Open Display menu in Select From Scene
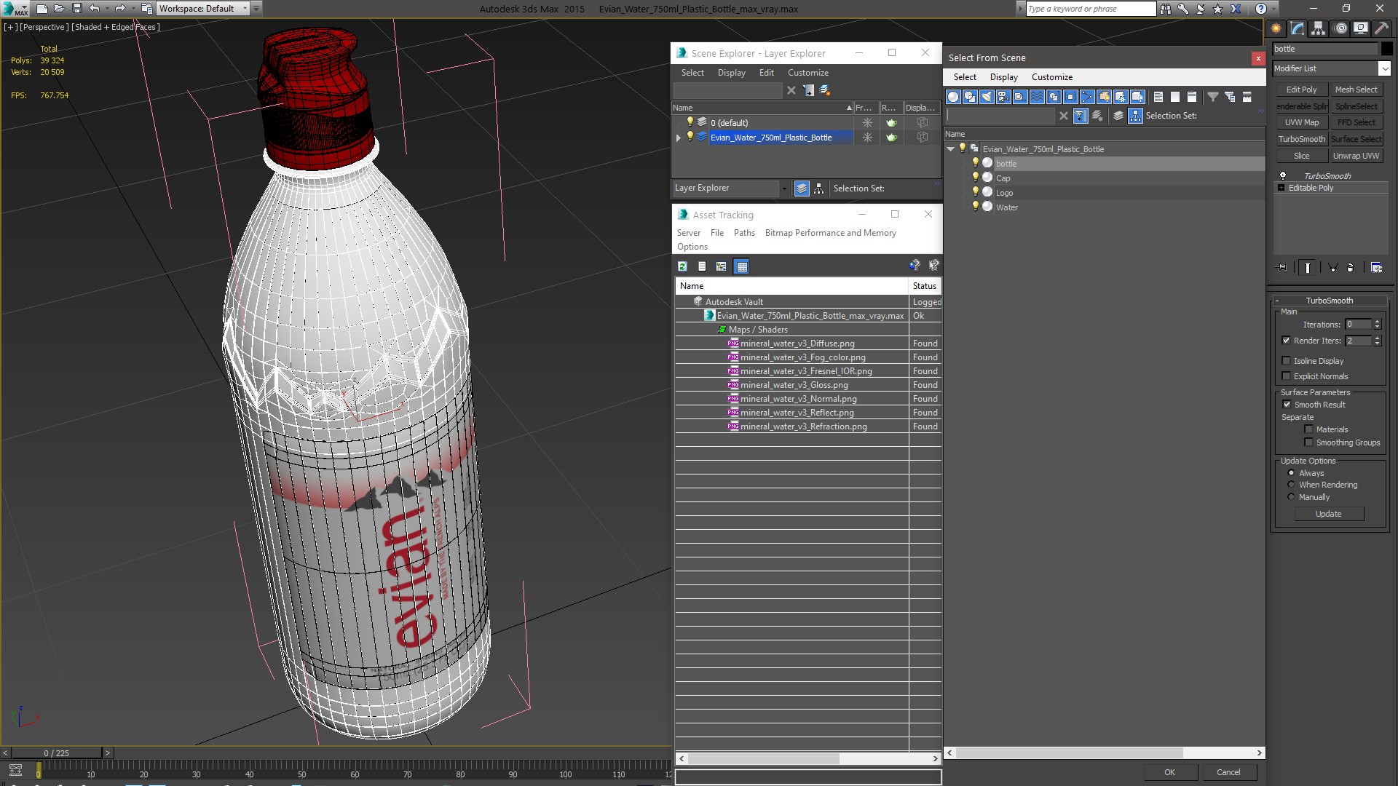Viewport: 1398px width, 786px height. click(1003, 77)
